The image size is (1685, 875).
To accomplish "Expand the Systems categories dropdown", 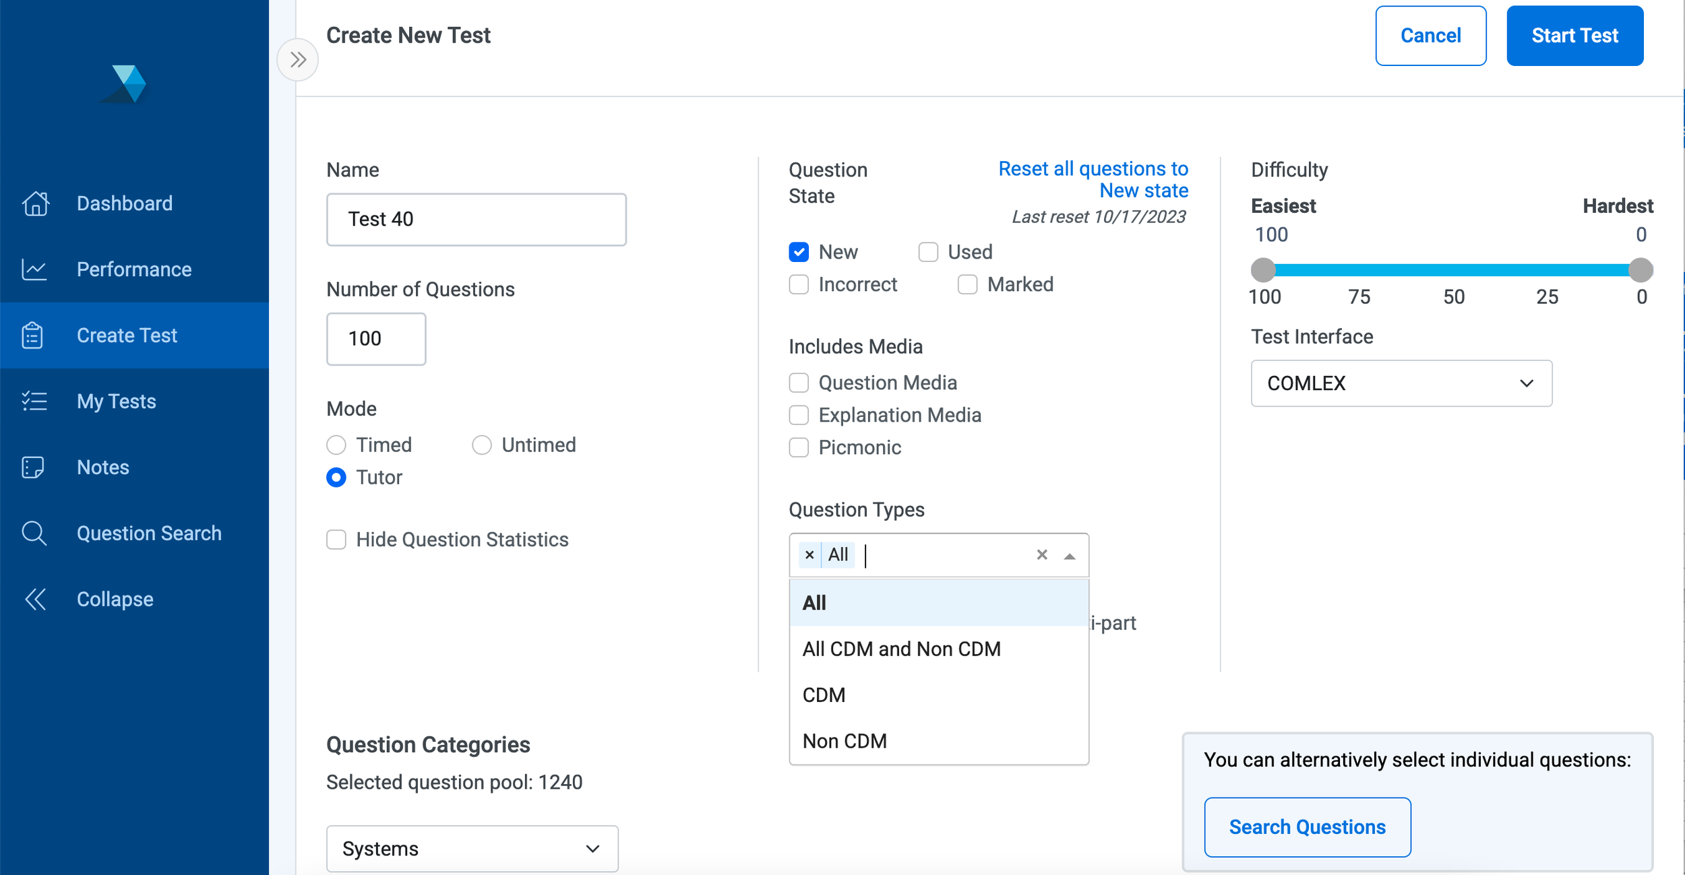I will (472, 849).
